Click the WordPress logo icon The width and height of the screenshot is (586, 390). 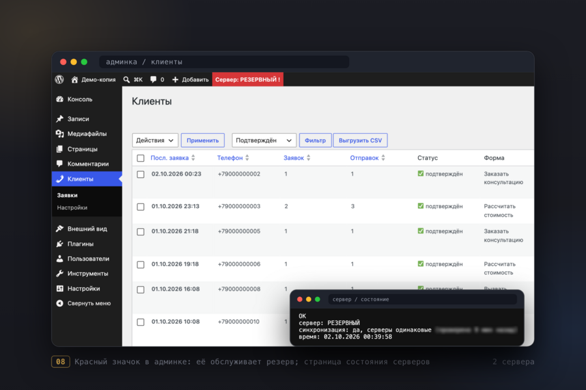click(59, 79)
